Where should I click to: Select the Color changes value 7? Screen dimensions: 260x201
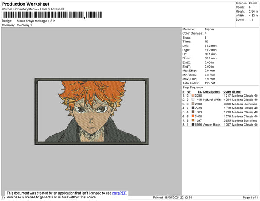tap(205, 33)
